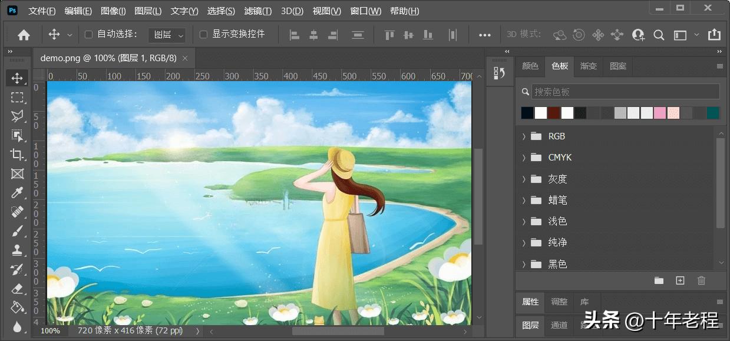Expand the RGB swatch folder
This screenshot has width=730, height=341.
coord(523,136)
